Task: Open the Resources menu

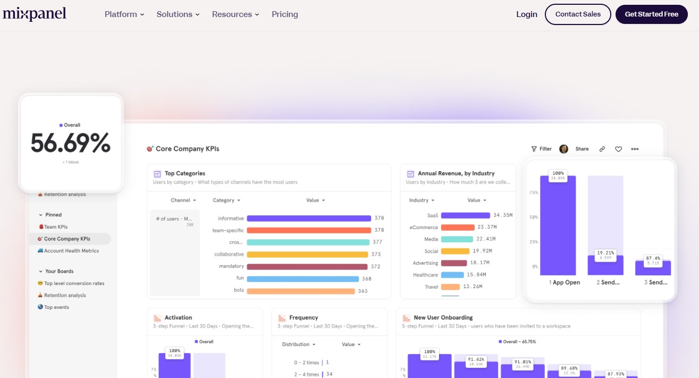Action: pyautogui.click(x=235, y=14)
